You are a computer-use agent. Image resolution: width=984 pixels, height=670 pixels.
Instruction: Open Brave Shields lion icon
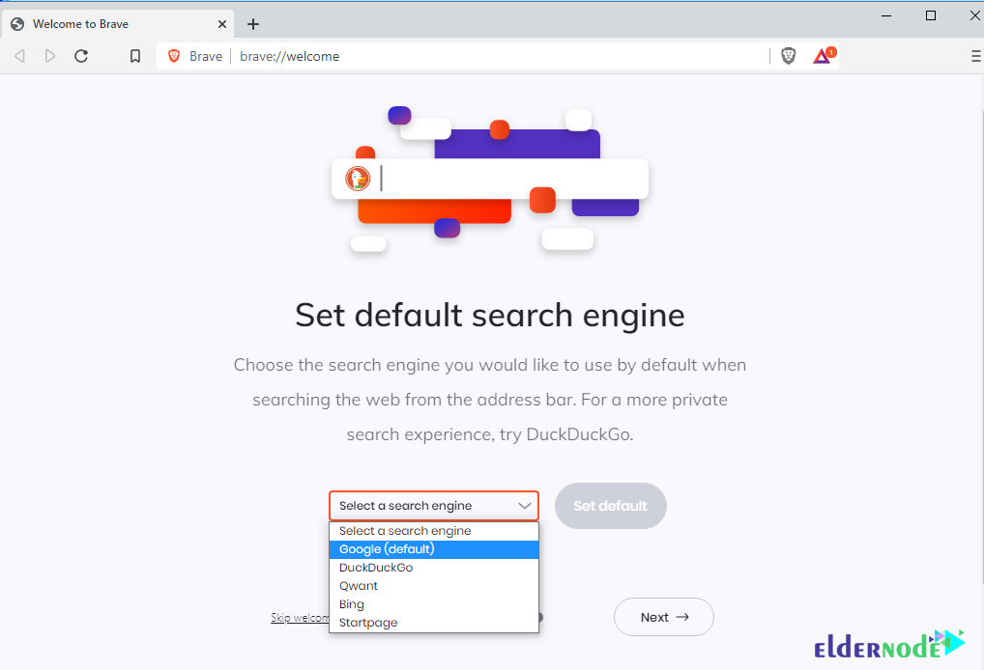point(788,56)
